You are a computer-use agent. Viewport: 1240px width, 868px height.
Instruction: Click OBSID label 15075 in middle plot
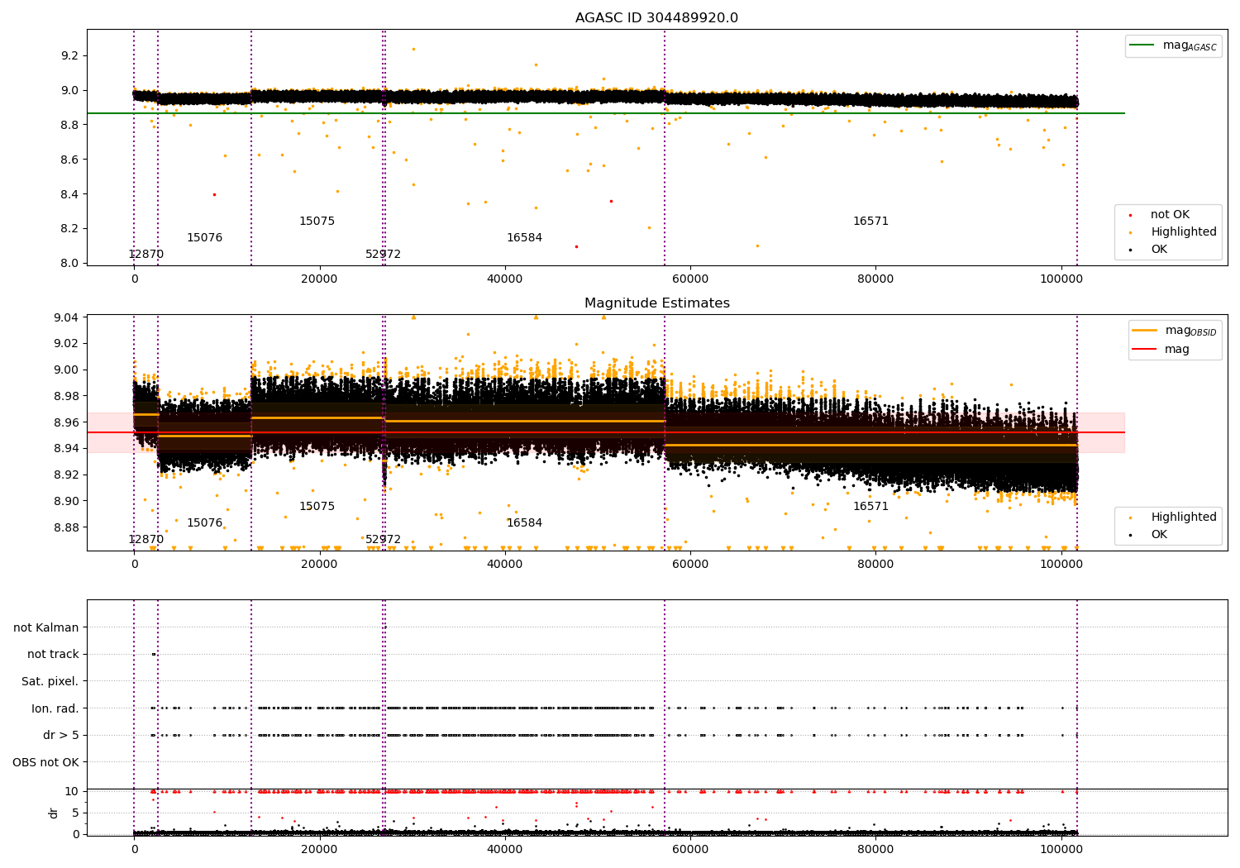(x=317, y=507)
